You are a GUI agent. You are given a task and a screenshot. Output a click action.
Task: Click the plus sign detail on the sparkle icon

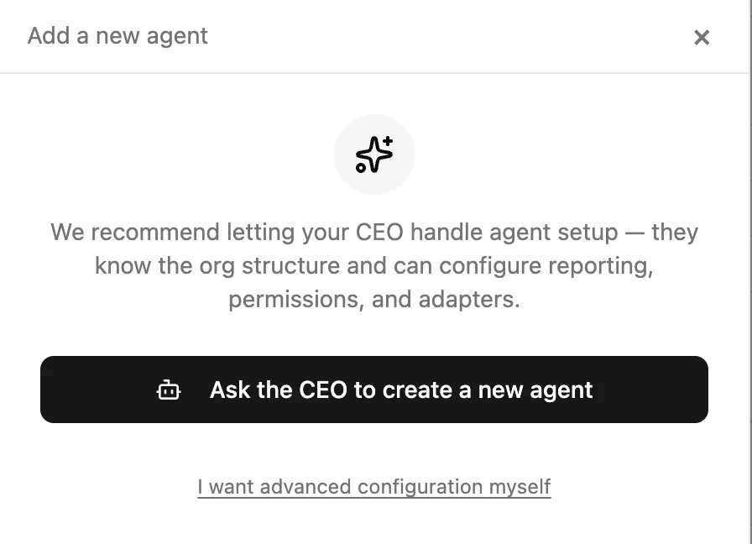pyautogui.click(x=386, y=141)
